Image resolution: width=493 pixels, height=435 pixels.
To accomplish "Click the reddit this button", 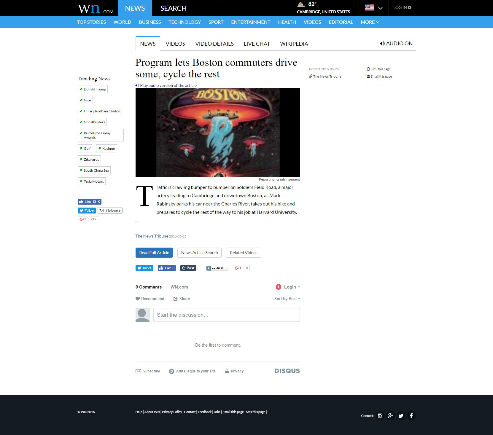I will (217, 268).
